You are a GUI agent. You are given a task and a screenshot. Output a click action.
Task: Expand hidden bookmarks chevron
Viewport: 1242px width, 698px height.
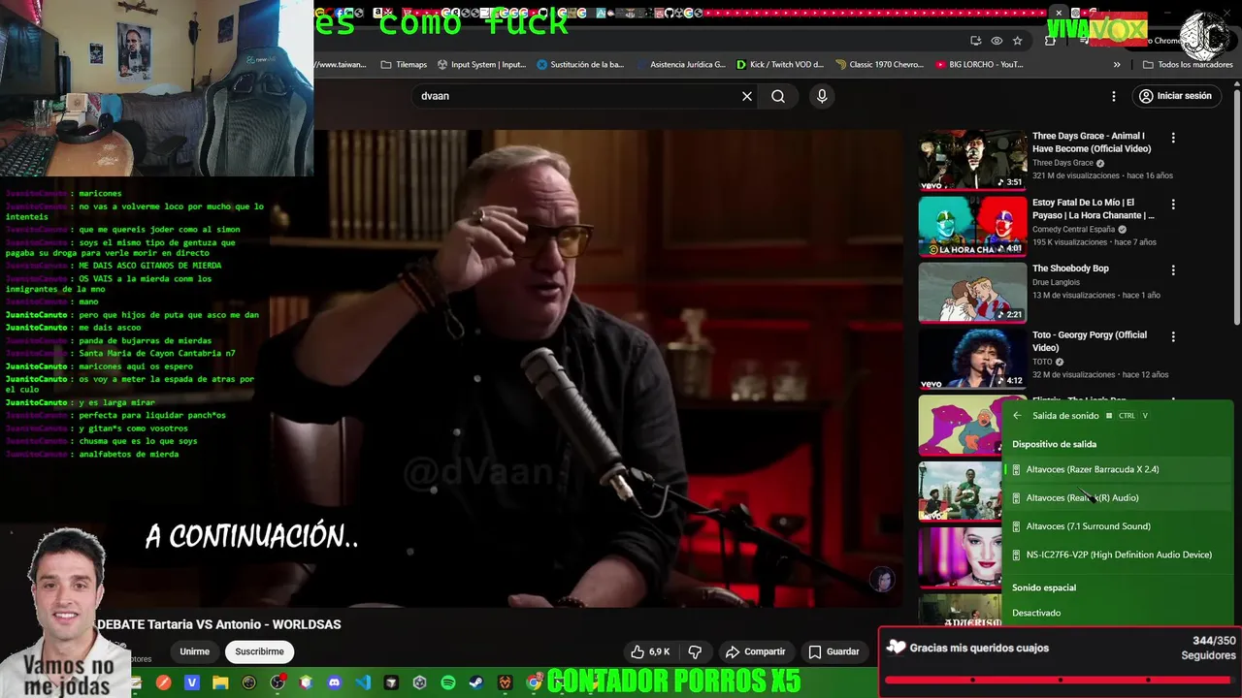1117,65
